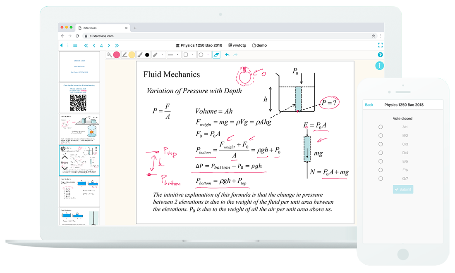This screenshot has height=273, width=455.
Task: Select vote option E/5 on phone
Action: click(381, 161)
